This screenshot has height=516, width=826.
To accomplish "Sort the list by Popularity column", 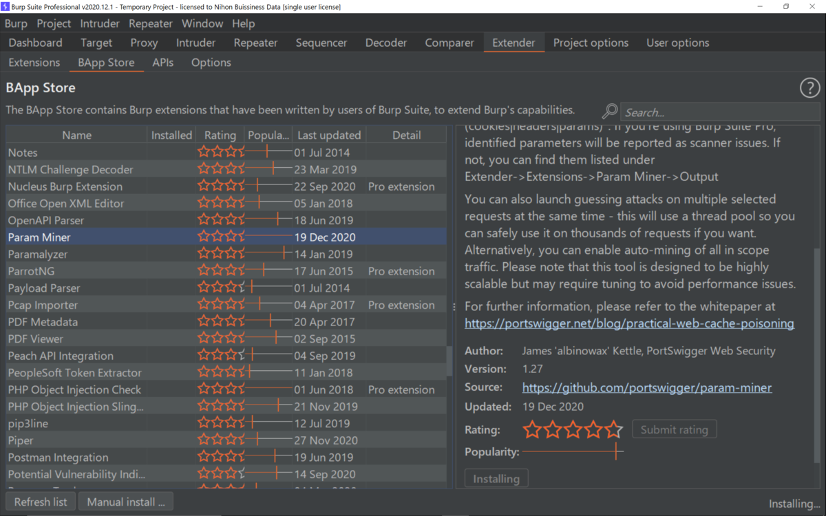I will 268,135.
